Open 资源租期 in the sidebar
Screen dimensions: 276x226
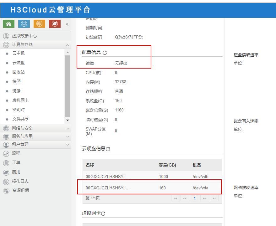pyautogui.click(x=21, y=190)
